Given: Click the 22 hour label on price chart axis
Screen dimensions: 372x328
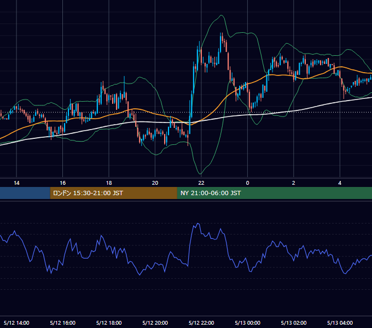Looking at the screenshot, I should click(x=201, y=183).
